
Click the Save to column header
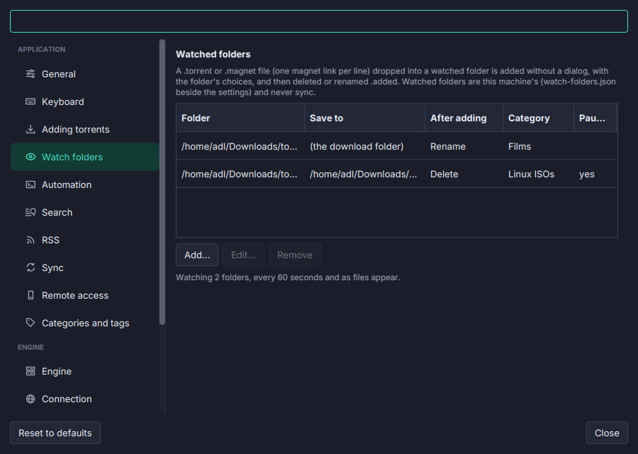click(x=364, y=118)
